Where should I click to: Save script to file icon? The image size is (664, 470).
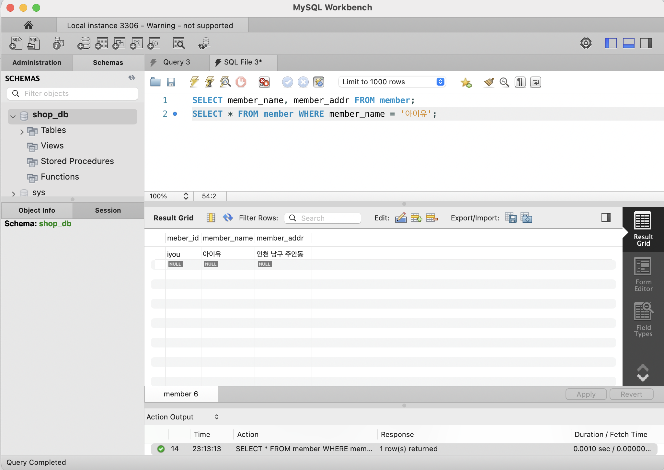pos(171,82)
